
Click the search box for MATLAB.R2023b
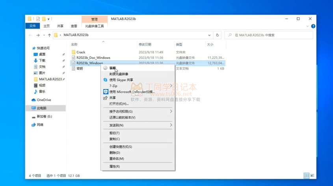(x=269, y=35)
